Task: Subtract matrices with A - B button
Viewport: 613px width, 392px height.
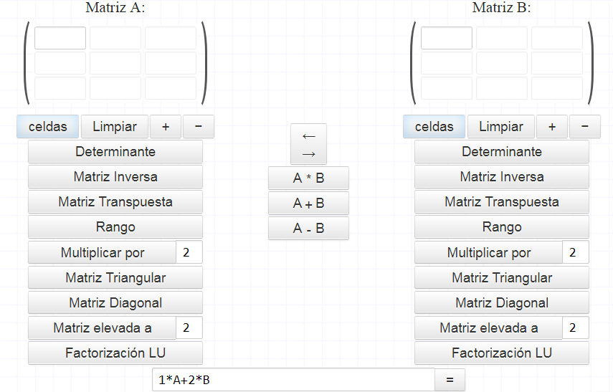Action: 308,228
